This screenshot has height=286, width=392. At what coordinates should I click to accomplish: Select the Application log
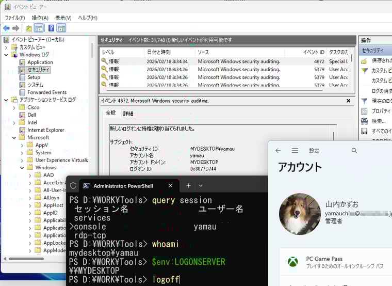pyautogui.click(x=40, y=62)
